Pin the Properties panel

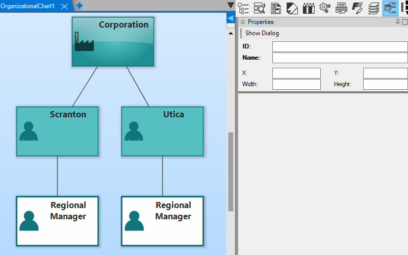coord(398,22)
